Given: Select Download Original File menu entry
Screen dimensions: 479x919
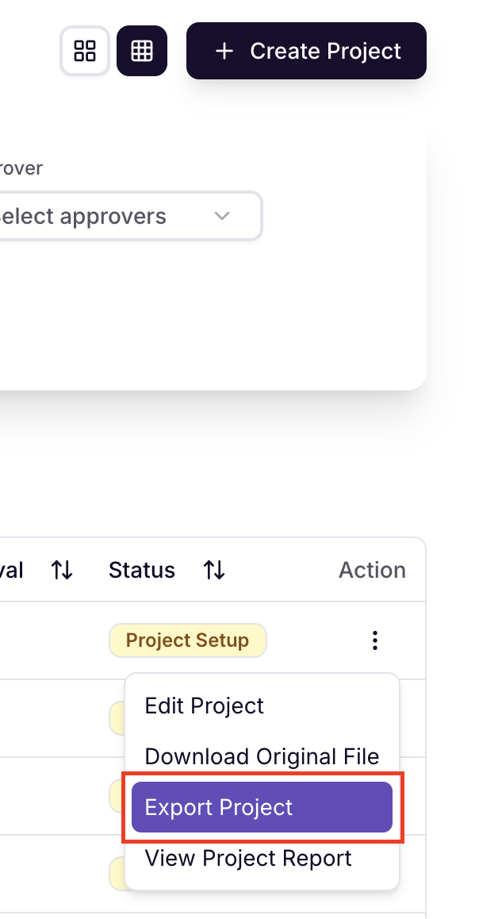Looking at the screenshot, I should (262, 756).
